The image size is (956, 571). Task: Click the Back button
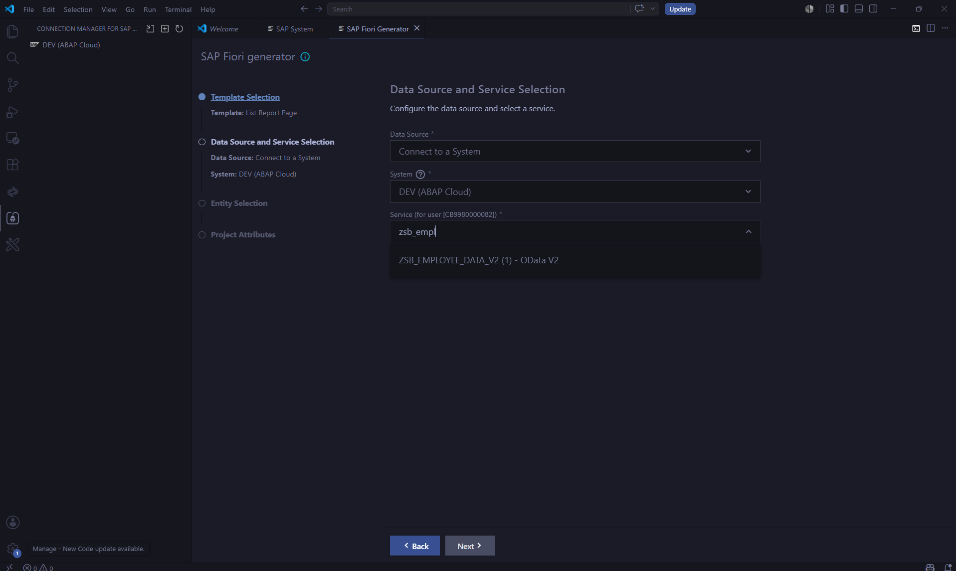click(x=415, y=546)
